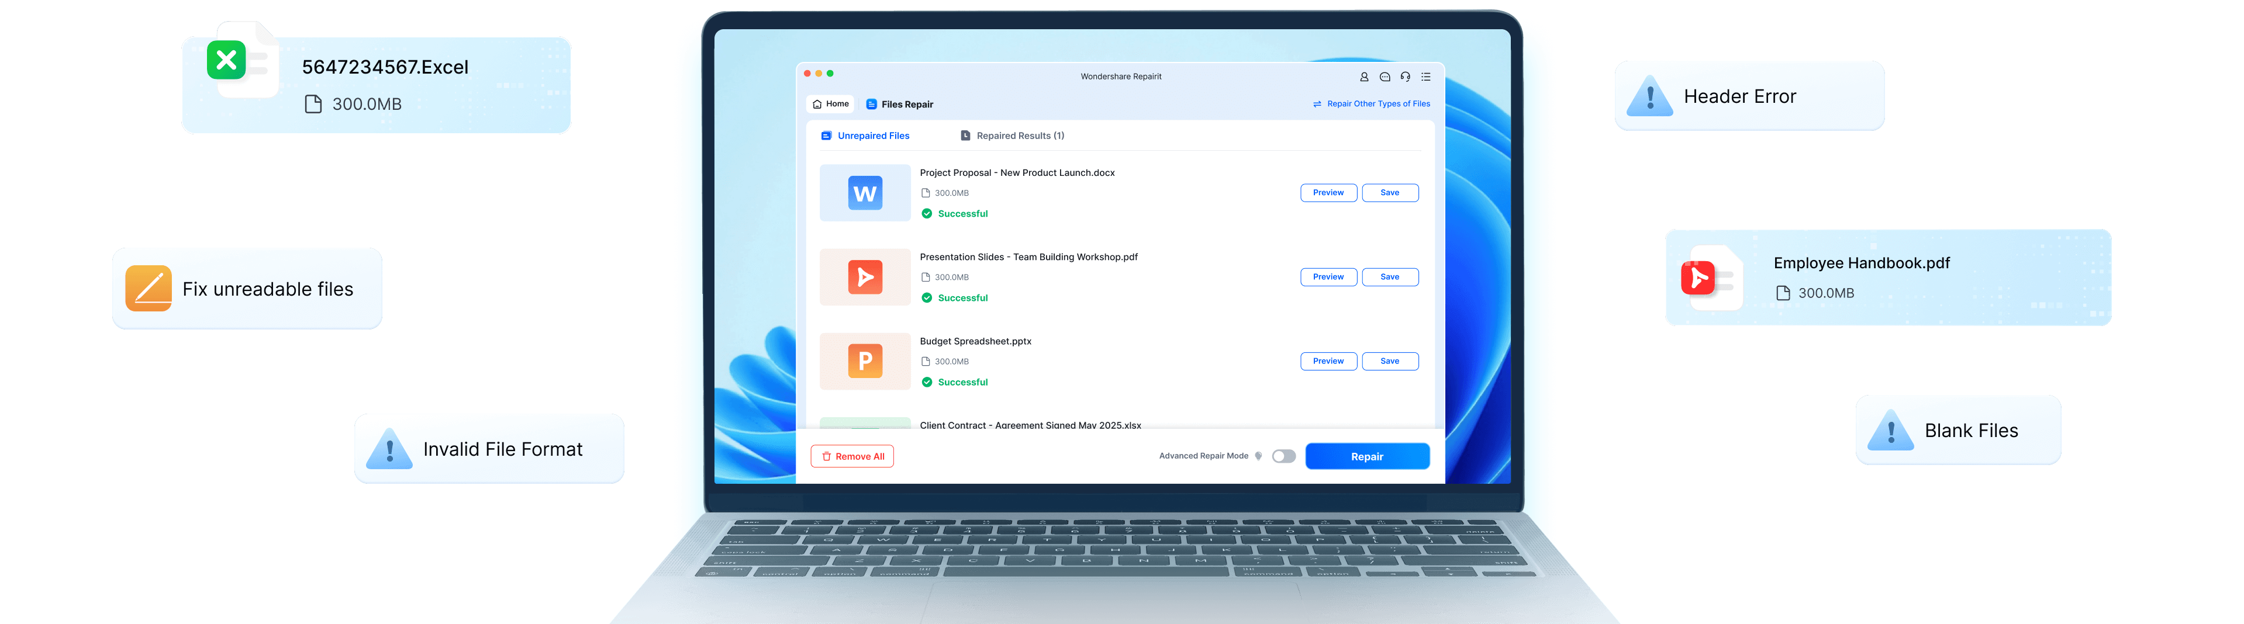Preview the Project Proposal docx file
Image resolution: width=2244 pixels, height=624 pixels.
pos(1328,193)
